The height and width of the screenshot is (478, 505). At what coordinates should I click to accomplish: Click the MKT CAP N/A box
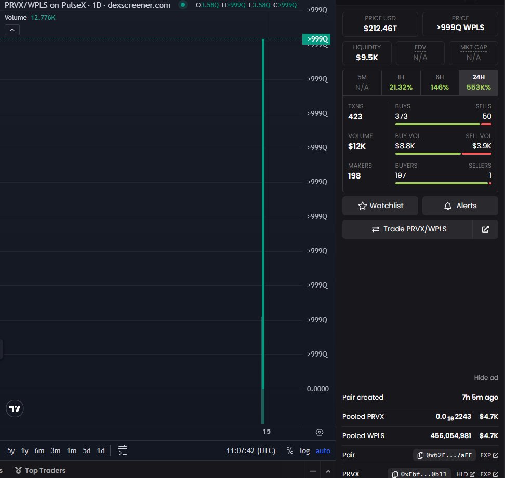473,53
